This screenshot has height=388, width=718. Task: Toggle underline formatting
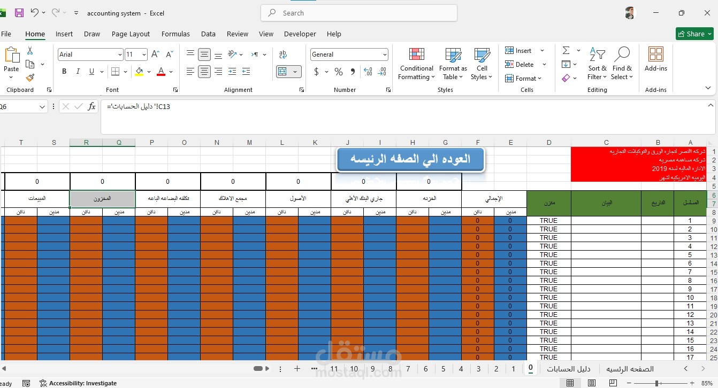tap(92, 72)
